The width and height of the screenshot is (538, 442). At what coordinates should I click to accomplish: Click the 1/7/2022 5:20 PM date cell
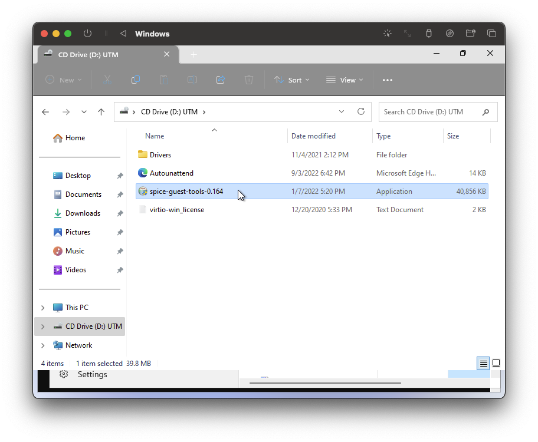pyautogui.click(x=318, y=192)
